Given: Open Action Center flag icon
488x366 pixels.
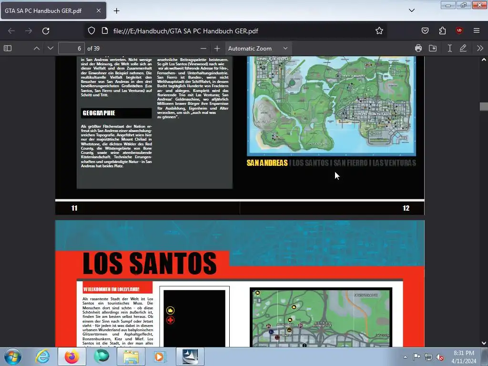Looking at the screenshot, I should point(417,357).
